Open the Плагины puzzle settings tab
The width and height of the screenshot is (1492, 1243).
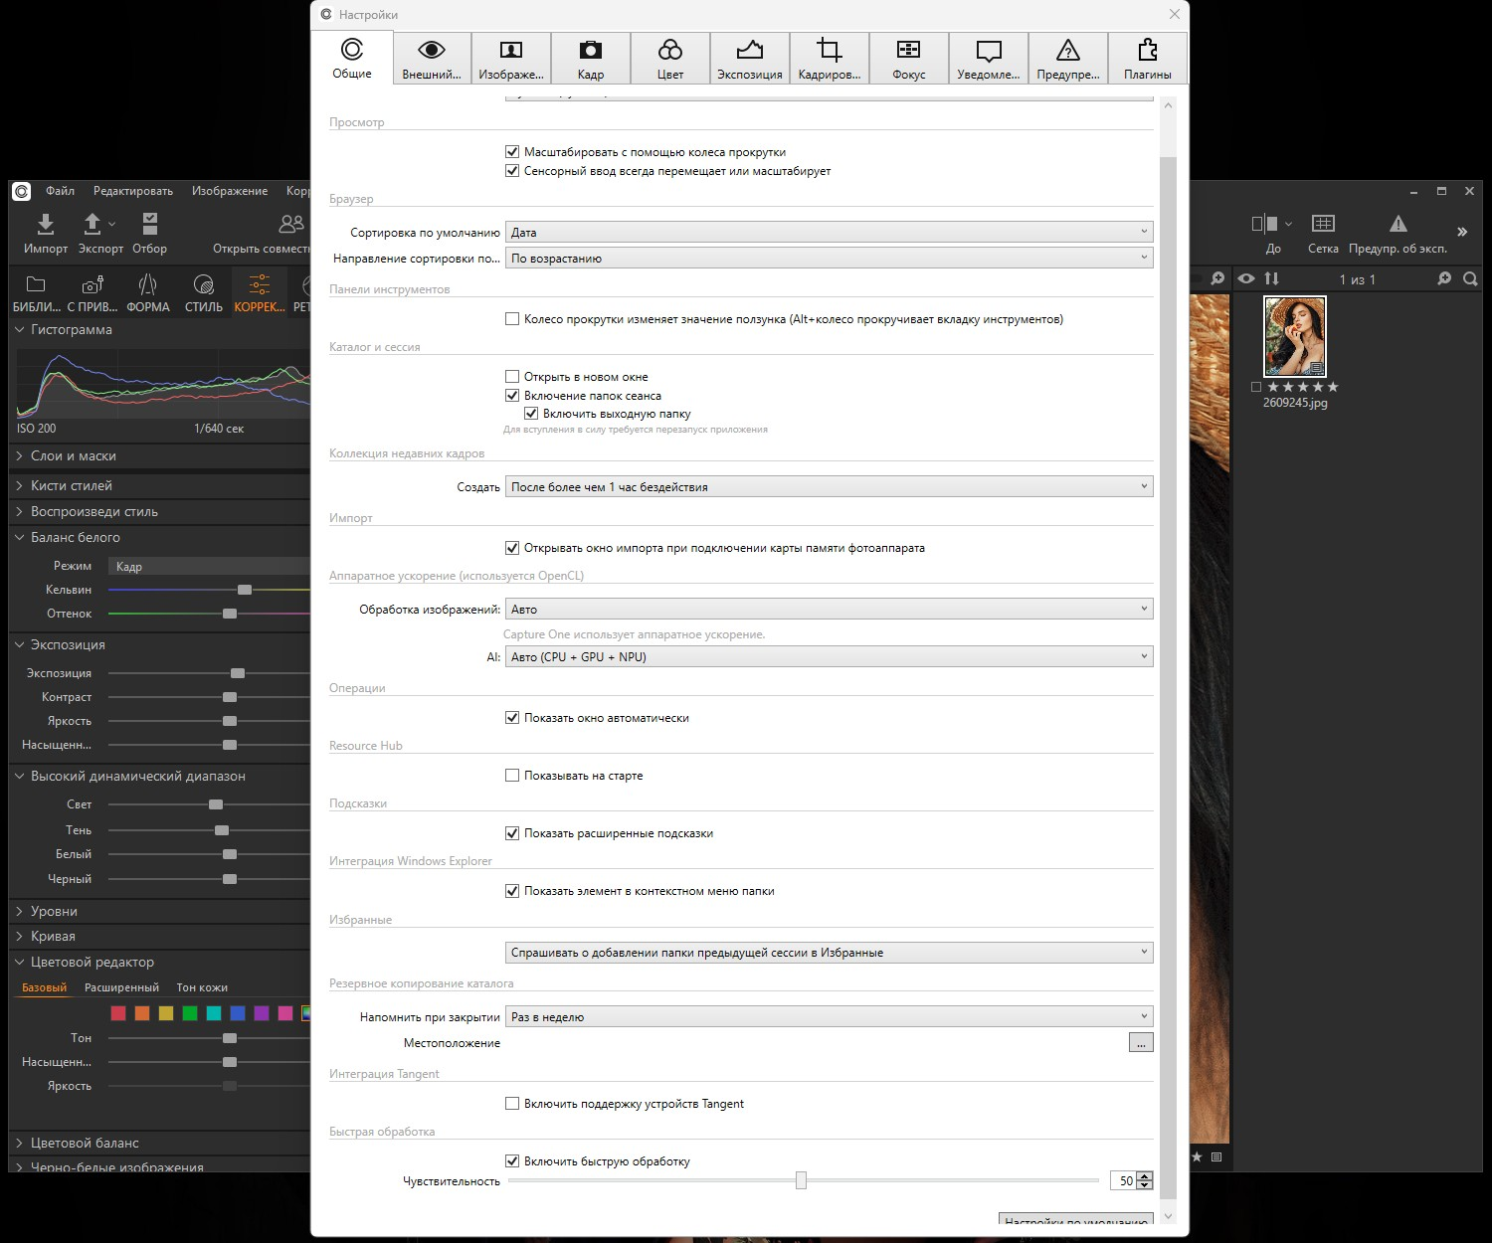1148,58
